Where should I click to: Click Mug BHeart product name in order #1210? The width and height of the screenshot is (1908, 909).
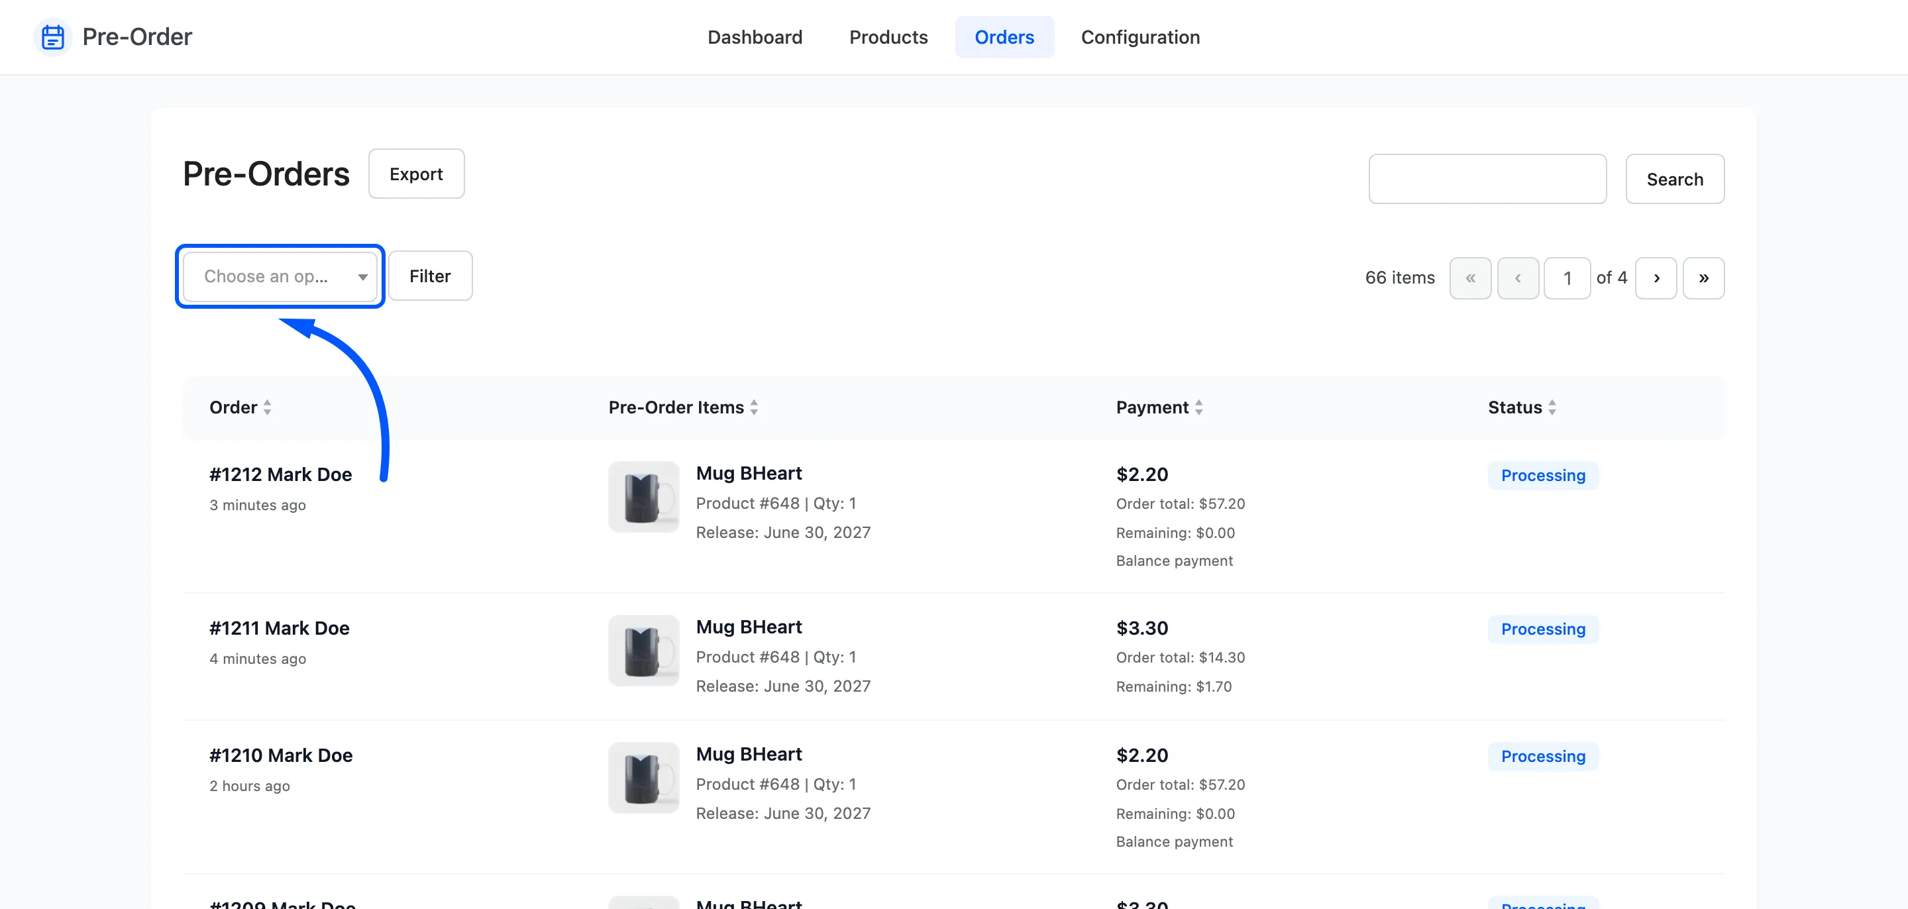pos(749,754)
